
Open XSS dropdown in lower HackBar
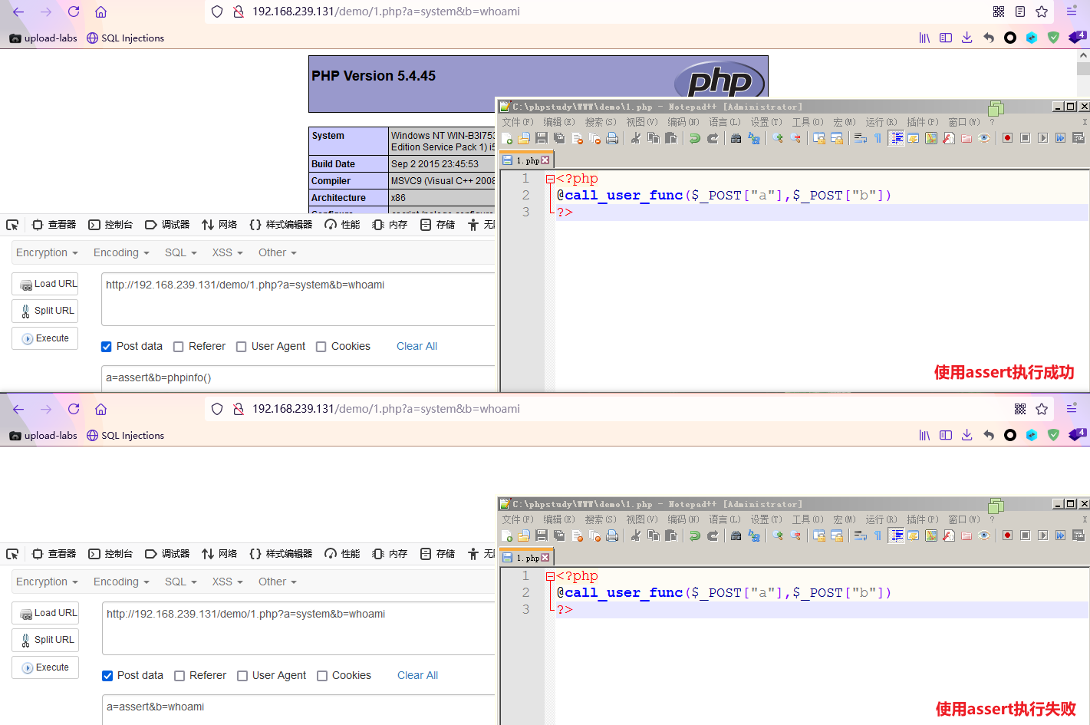click(227, 582)
